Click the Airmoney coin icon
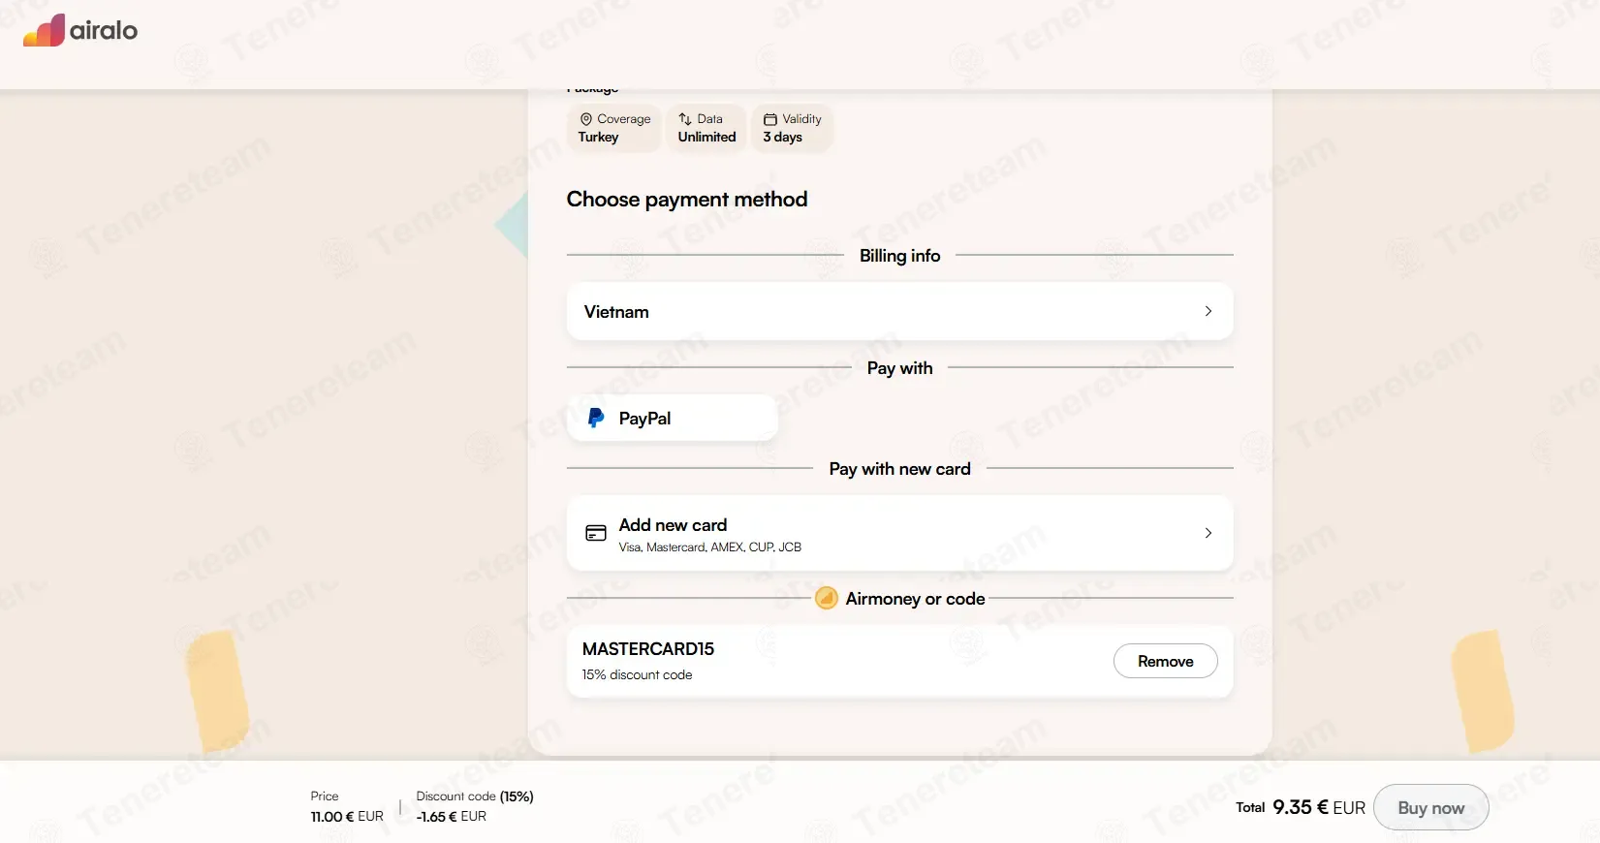Screen dimensions: 1600x843 [x=827, y=598]
